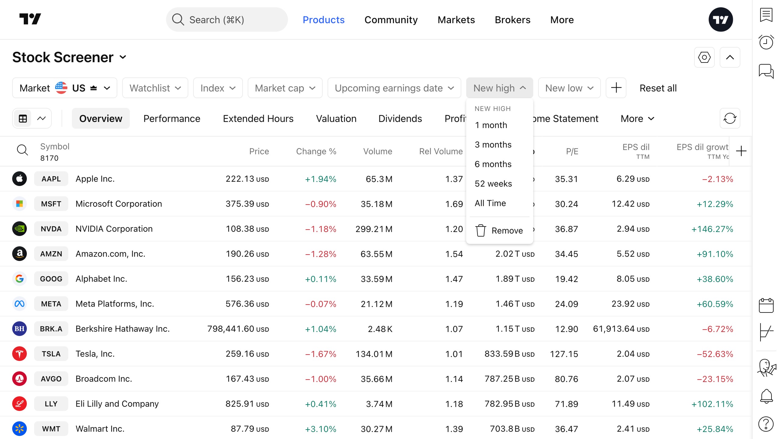Screen dimensions: 780x439
Task: Click the refresh screener data icon
Action: click(730, 118)
